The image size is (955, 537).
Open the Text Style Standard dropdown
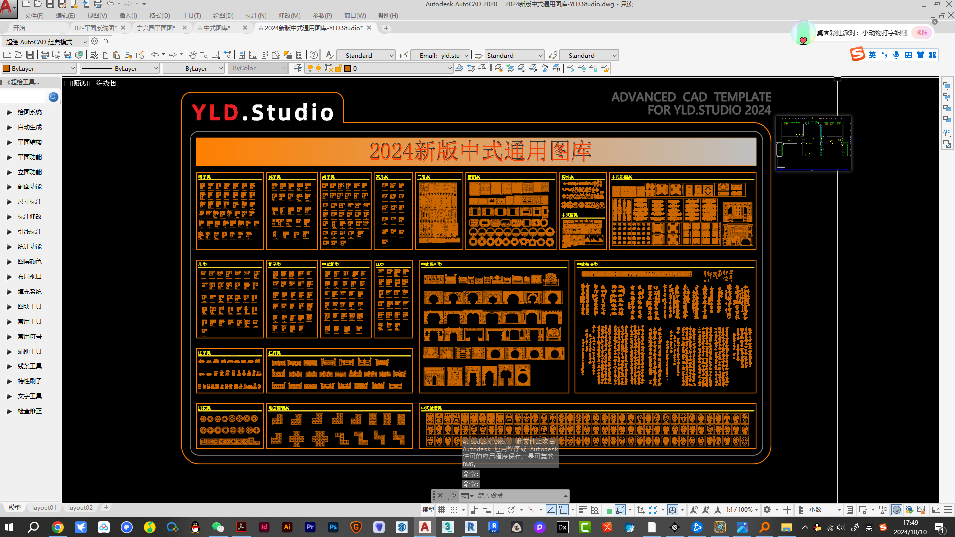tap(366, 55)
